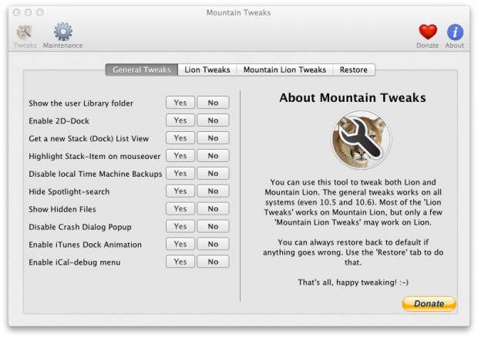
Task: Click the red heart Donate icon
Action: (x=428, y=32)
